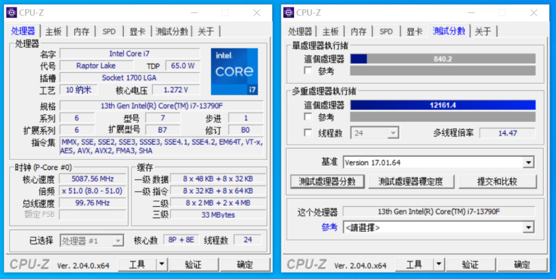Click the 核心电压 value 1.272 V
Screen dimensions: 556x279
176,90
